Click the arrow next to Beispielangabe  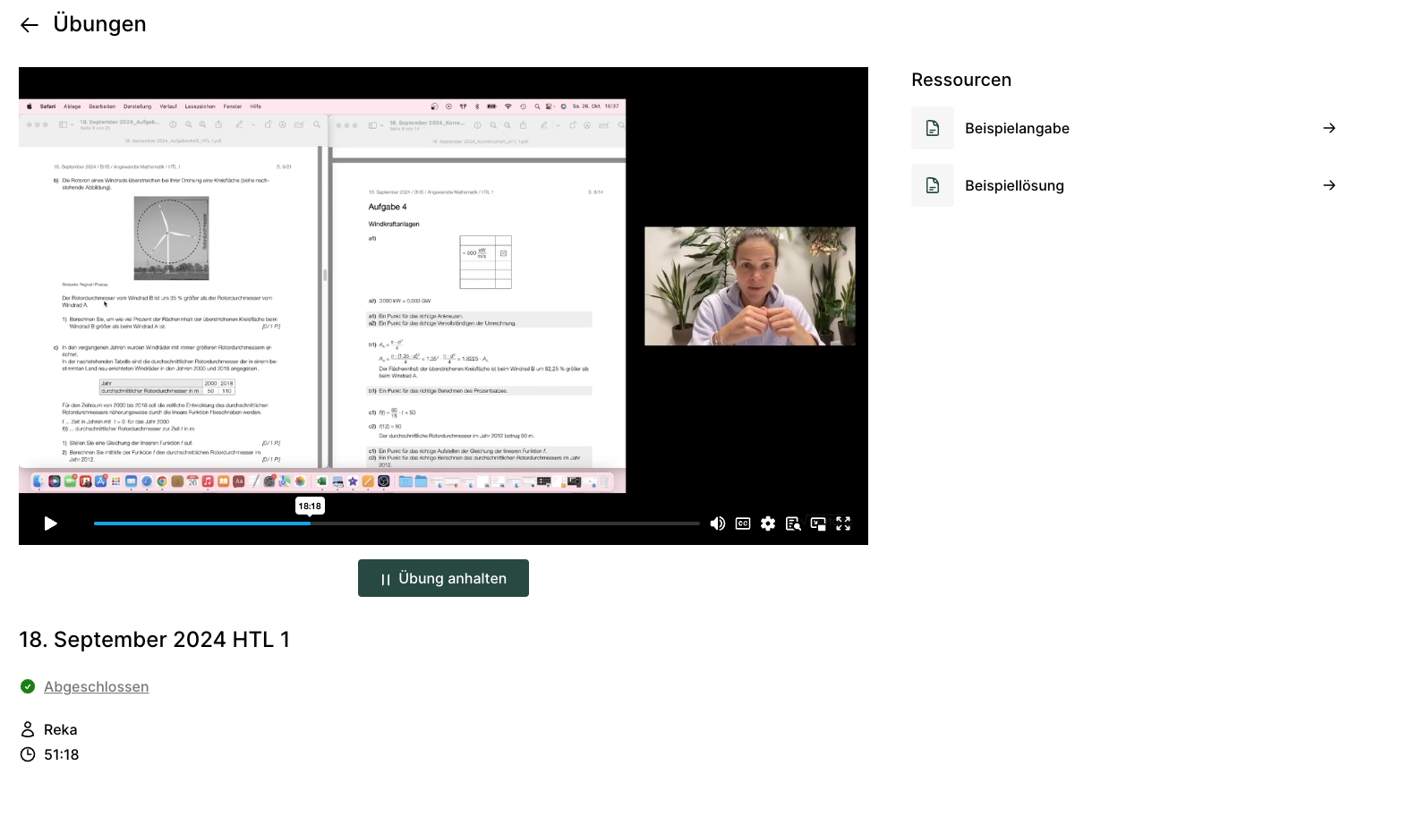(1329, 128)
